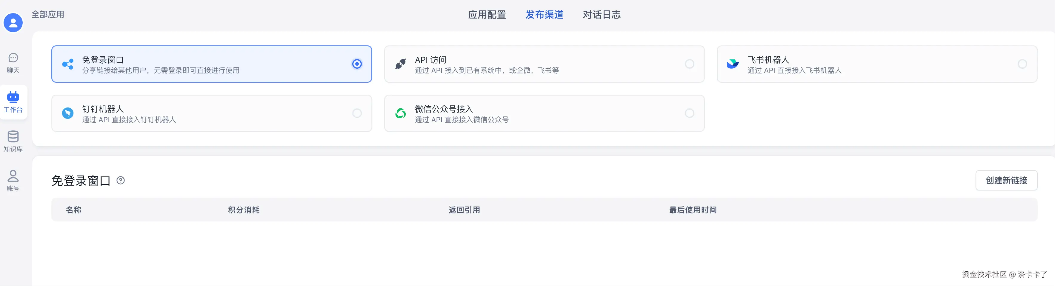Open the 聊天 chat sidebar icon
The height and width of the screenshot is (286, 1055).
pyautogui.click(x=13, y=58)
